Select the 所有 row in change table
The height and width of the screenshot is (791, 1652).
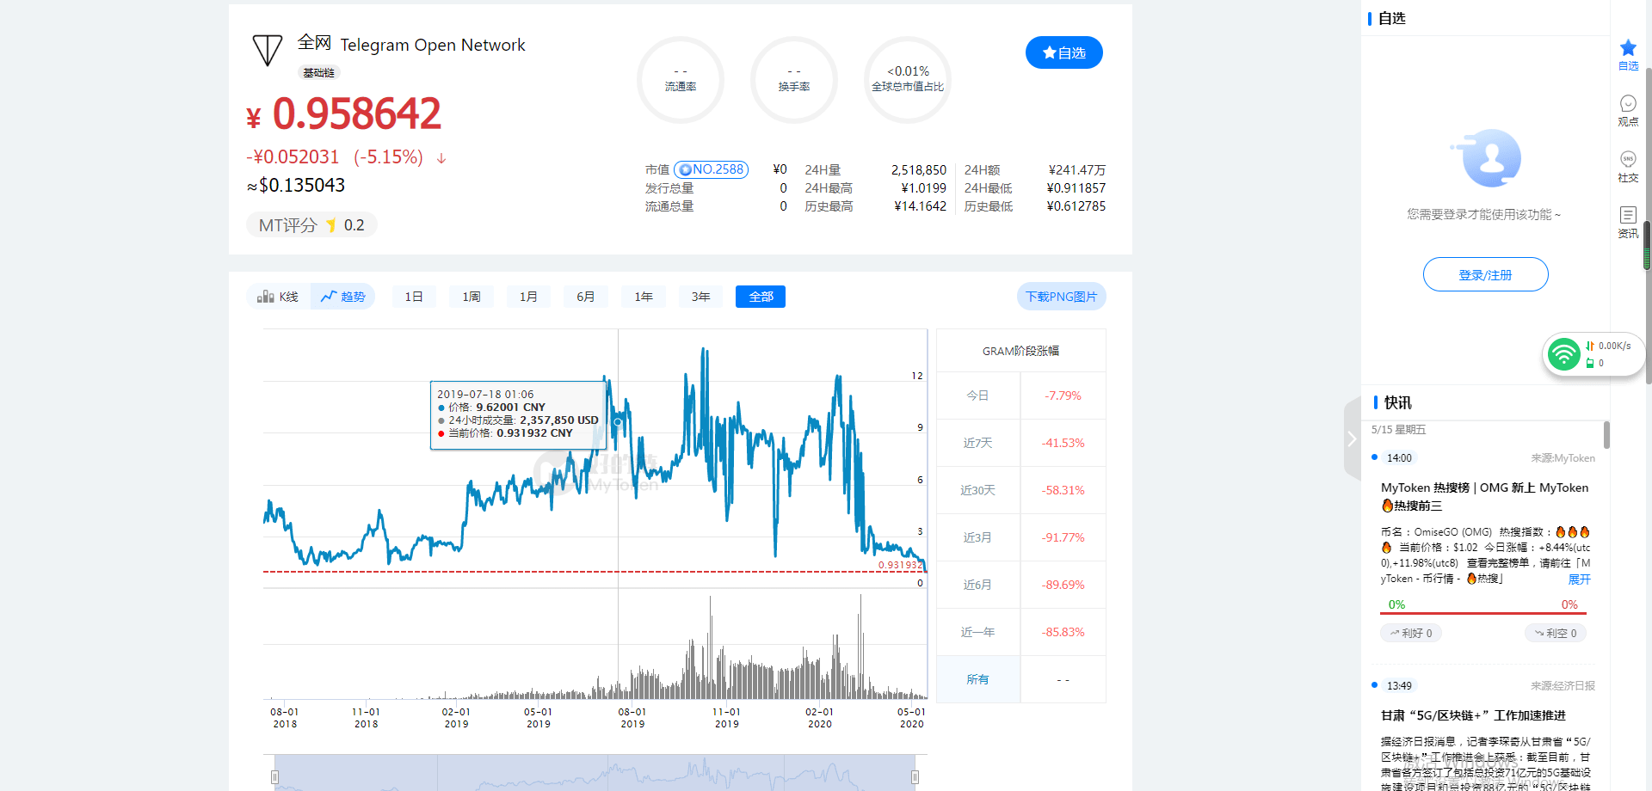1020,679
